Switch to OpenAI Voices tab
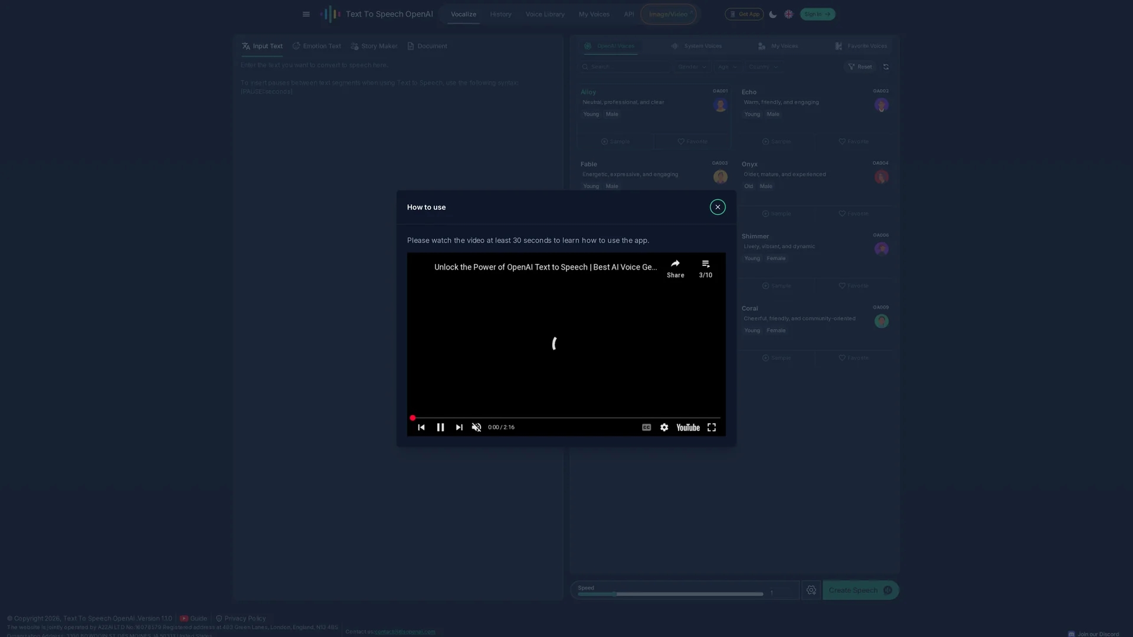 (610, 46)
